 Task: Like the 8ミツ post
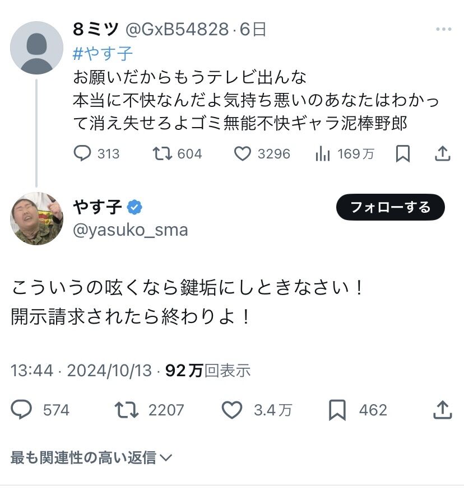(242, 153)
